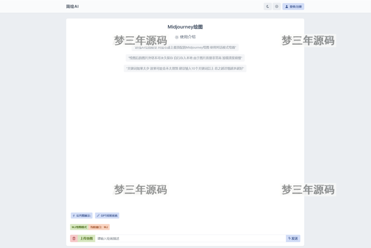Click the MJ绘图模式 tag
Image resolution: width=371 pixels, height=248 pixels.
click(x=79, y=227)
